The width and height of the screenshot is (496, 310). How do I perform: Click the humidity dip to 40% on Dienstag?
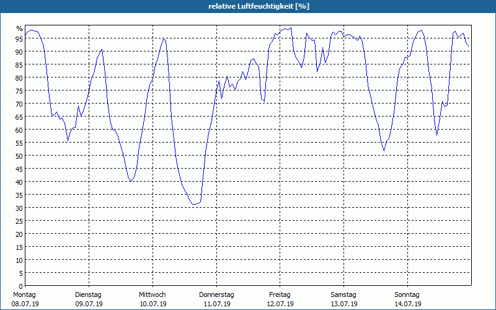[x=131, y=181]
